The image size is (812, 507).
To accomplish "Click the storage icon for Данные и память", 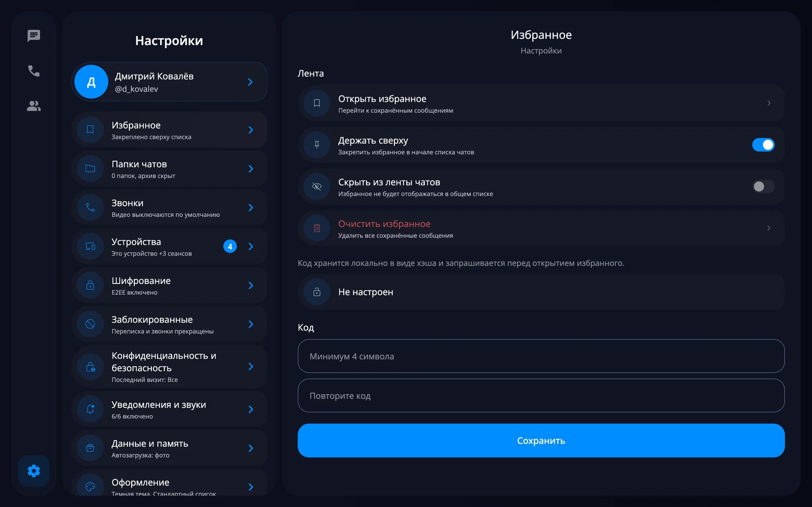I will pyautogui.click(x=90, y=448).
